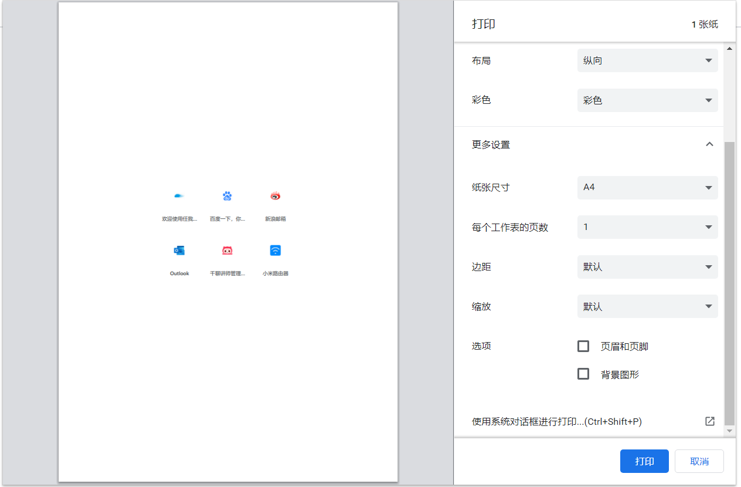Open the 纸张尺寸 A4 dropdown
Viewport: 741px width, 487px height.
click(647, 188)
